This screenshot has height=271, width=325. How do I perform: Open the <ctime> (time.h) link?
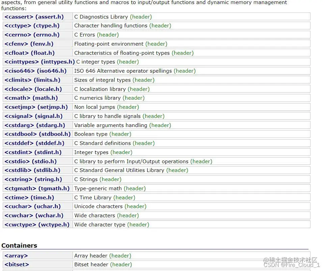(x=29, y=197)
